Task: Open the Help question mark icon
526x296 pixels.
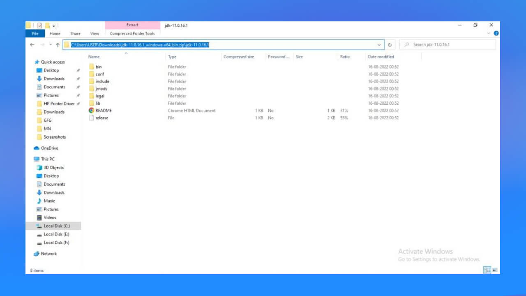Action: (496, 33)
